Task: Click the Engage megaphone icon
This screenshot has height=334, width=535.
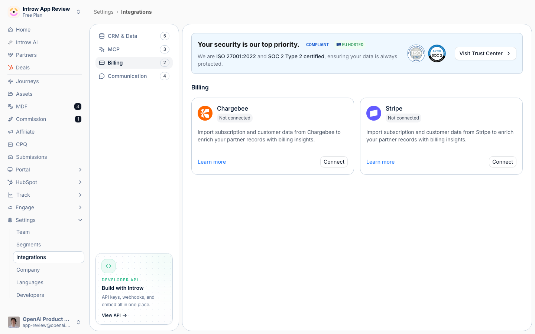Action: (10, 207)
